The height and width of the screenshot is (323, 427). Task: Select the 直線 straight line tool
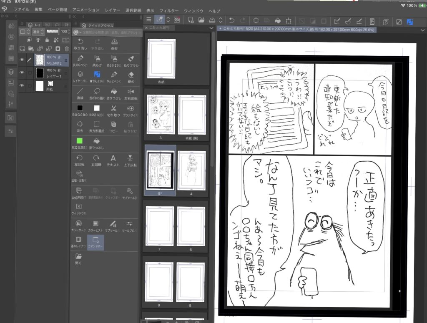[79, 91]
